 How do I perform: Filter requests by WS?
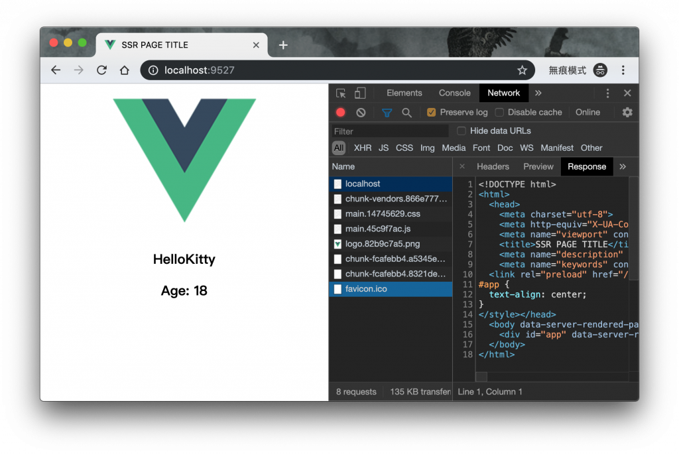(526, 148)
